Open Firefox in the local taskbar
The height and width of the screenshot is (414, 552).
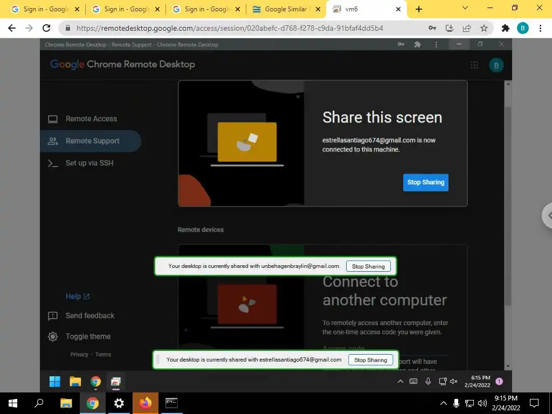[x=145, y=403]
